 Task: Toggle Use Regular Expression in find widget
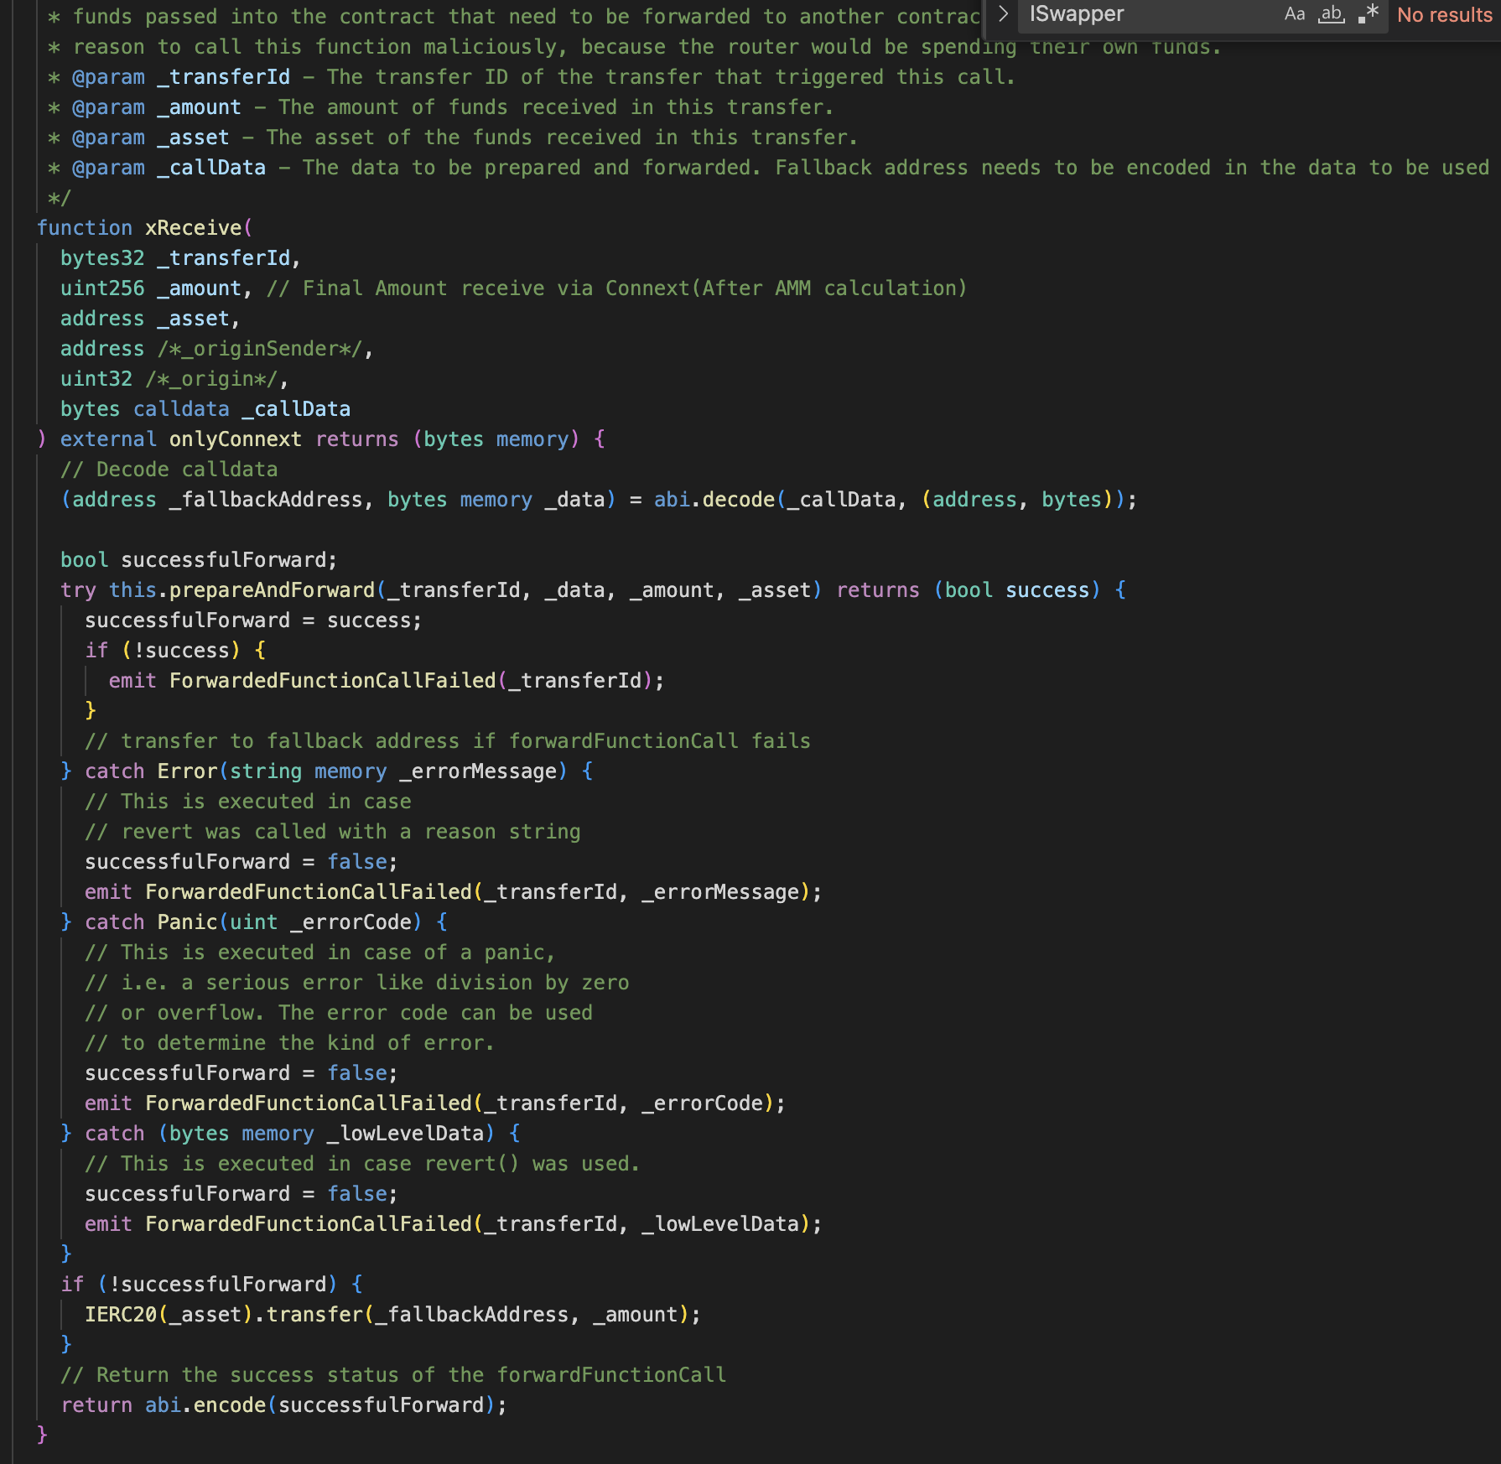point(1369,14)
